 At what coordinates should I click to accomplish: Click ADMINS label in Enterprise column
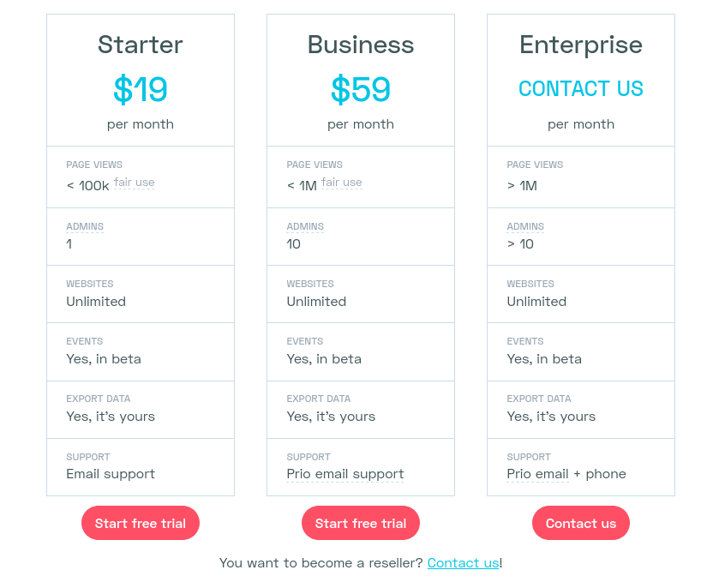[x=525, y=226]
